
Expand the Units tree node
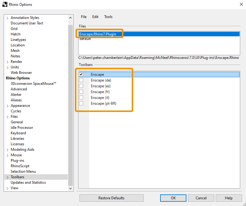coord(7,67)
